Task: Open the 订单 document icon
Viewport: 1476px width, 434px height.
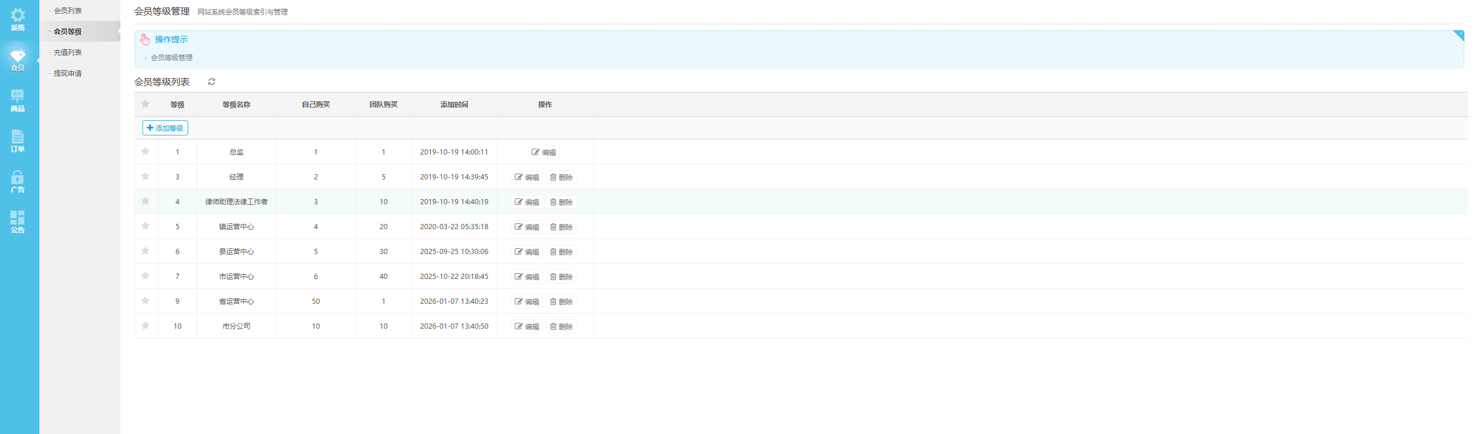Action: point(18,137)
